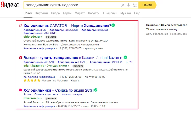Screen dimensions: 191x113
Task: Clear the search query with X icon
Action: [123, 5]
